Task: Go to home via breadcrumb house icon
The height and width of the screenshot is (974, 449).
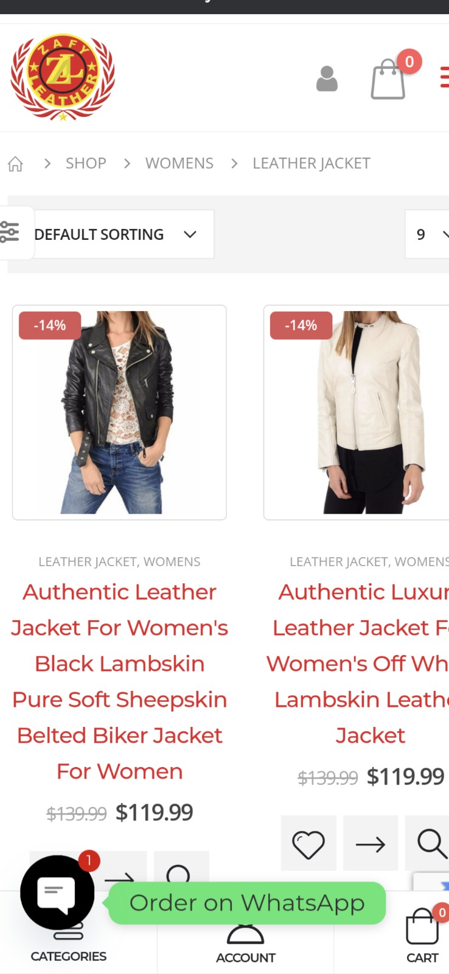Action: click(x=15, y=164)
